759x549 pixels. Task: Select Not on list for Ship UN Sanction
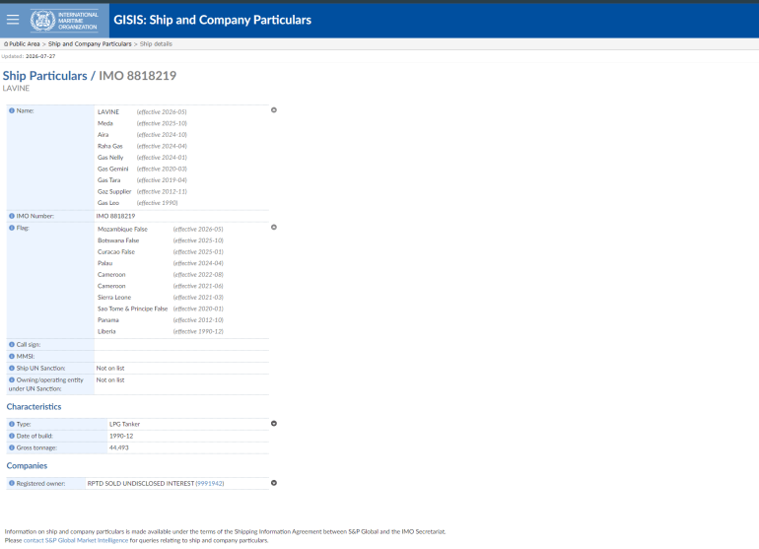click(110, 369)
